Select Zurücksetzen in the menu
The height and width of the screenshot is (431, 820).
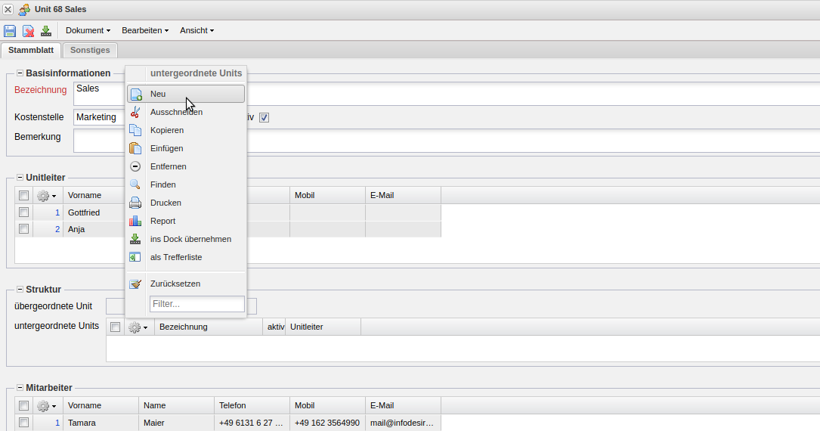click(175, 284)
